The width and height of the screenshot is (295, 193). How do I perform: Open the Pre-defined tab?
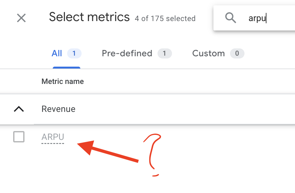[127, 53]
